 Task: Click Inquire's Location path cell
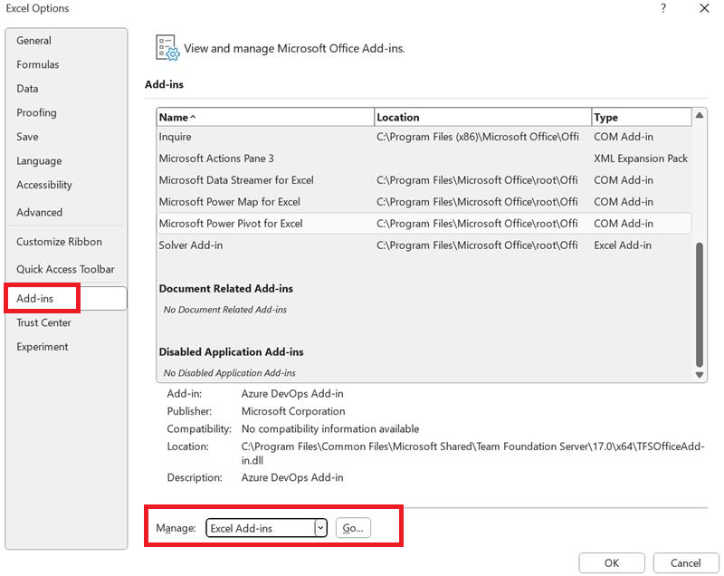478,137
